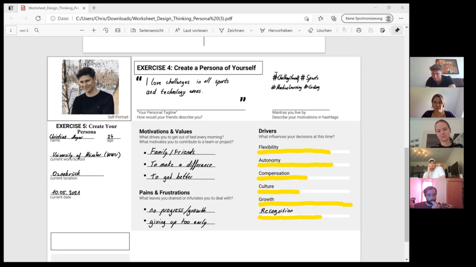Click the bottom participant video tile
The height and width of the screenshot is (267, 476).
click(x=437, y=193)
